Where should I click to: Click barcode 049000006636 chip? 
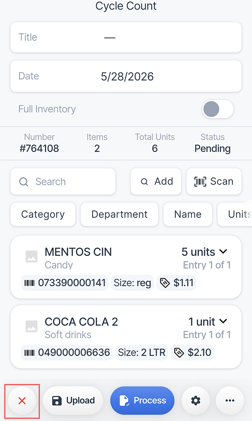[67, 352]
